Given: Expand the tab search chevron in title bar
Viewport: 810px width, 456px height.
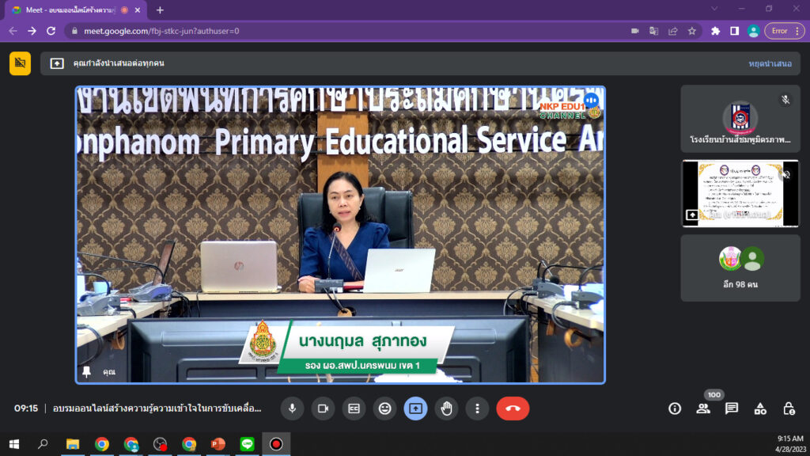Looking at the screenshot, I should point(714,9).
